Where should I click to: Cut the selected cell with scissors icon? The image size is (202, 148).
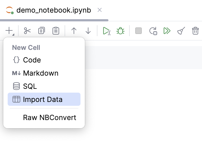coord(27,31)
